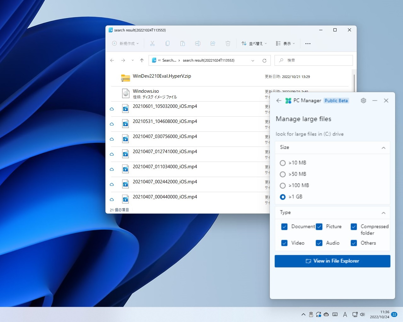Click video icon of 20210601_105032000_iOS.mp4
Image resolution: width=403 pixels, height=322 pixels.
click(x=126, y=108)
